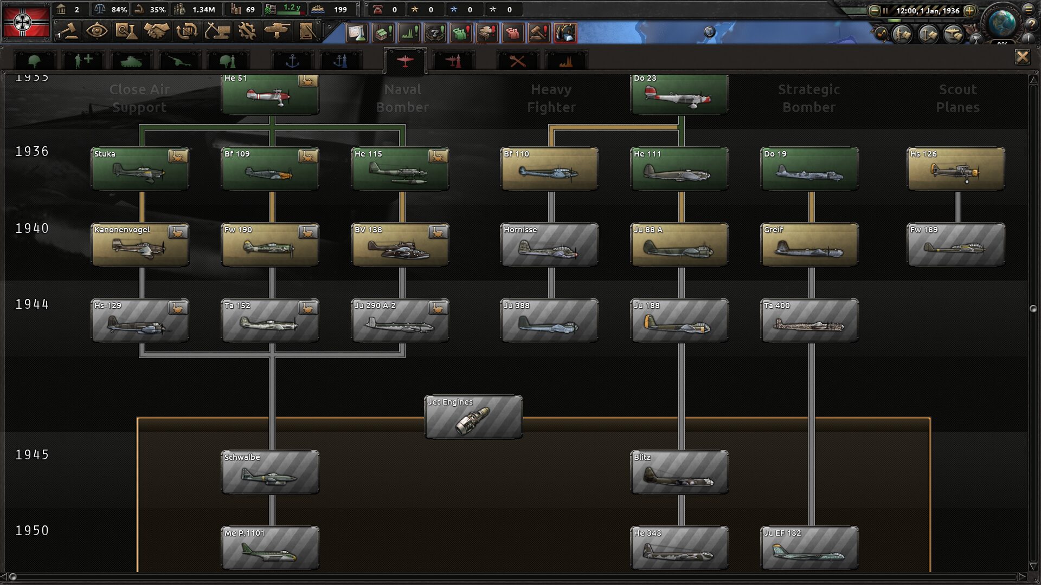The width and height of the screenshot is (1041, 585).
Task: Research the Bf 110 heavy fighter
Action: click(x=549, y=168)
